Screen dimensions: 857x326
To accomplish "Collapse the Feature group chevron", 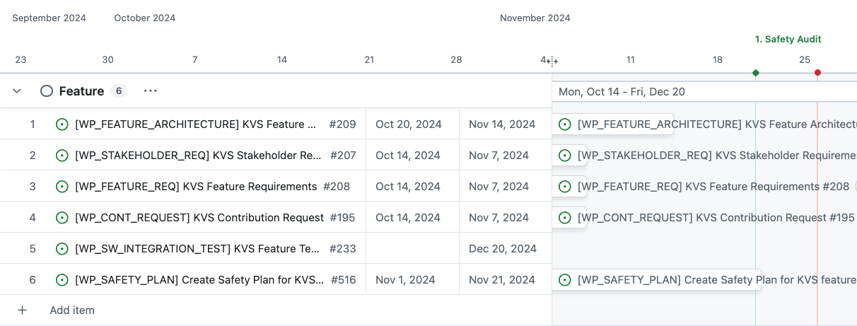I will (x=18, y=91).
